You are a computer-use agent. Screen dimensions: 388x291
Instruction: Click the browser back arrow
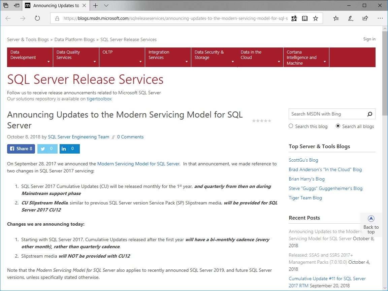click(x=8, y=18)
